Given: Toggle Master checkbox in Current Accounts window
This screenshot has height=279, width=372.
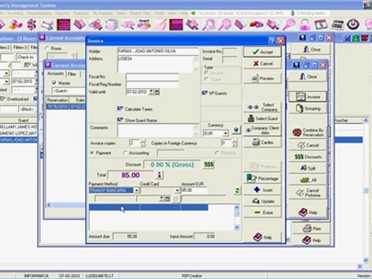Looking at the screenshot, I should (54, 83).
